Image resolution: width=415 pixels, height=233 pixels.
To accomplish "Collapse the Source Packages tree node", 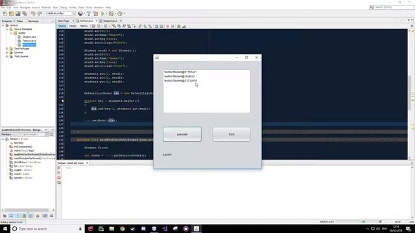I will (7, 29).
